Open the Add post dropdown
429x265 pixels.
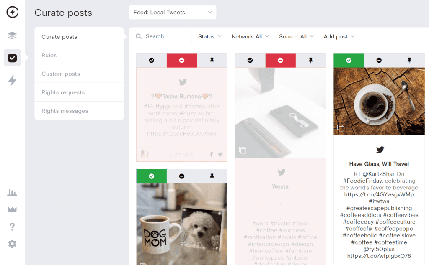point(339,36)
